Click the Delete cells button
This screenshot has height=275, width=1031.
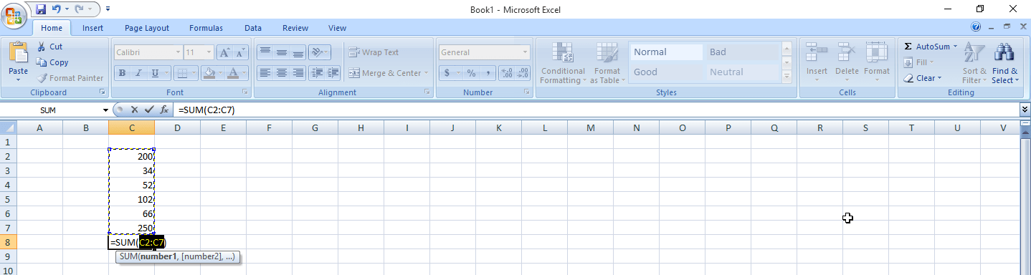(847, 62)
